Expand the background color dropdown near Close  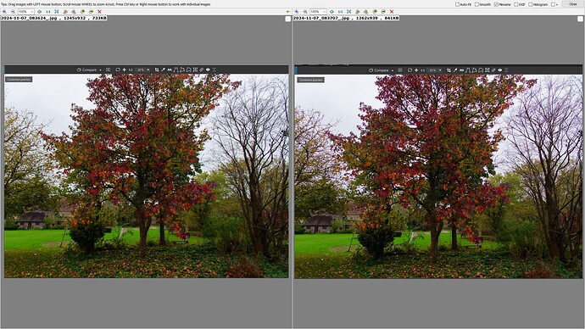click(557, 4)
